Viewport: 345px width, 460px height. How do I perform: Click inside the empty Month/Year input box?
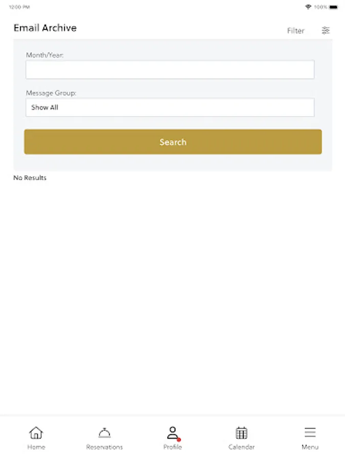pos(170,70)
